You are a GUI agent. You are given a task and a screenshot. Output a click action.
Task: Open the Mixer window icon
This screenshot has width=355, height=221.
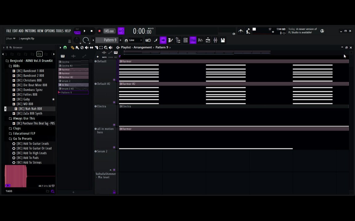[215, 40]
